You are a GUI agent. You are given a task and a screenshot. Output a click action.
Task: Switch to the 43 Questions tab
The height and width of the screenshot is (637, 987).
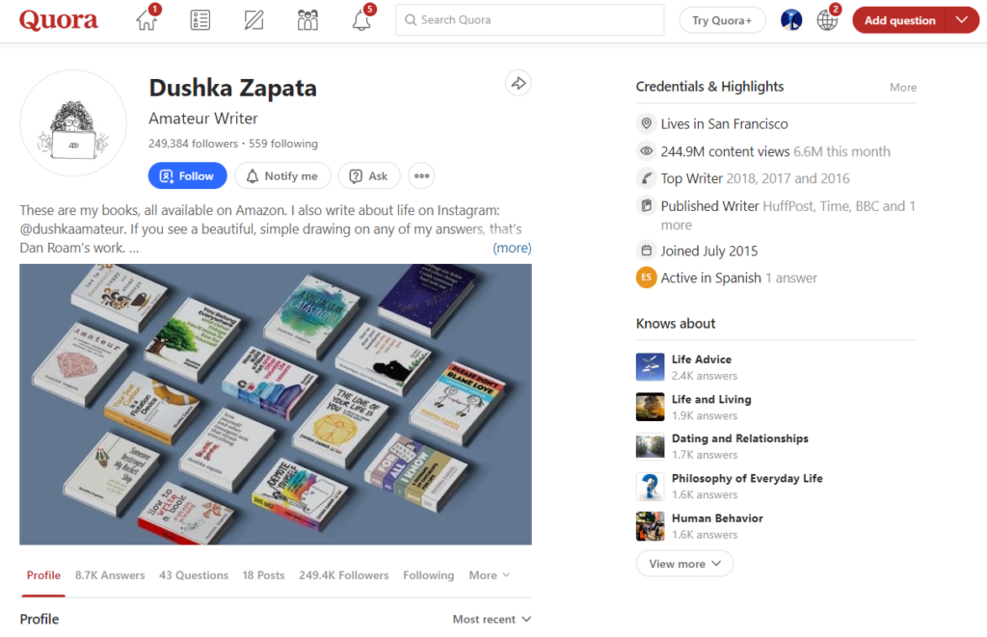[x=194, y=575]
